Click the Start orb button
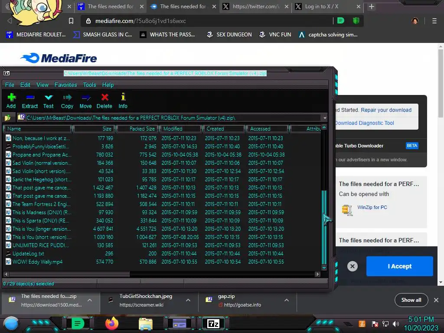 [x=11, y=324]
